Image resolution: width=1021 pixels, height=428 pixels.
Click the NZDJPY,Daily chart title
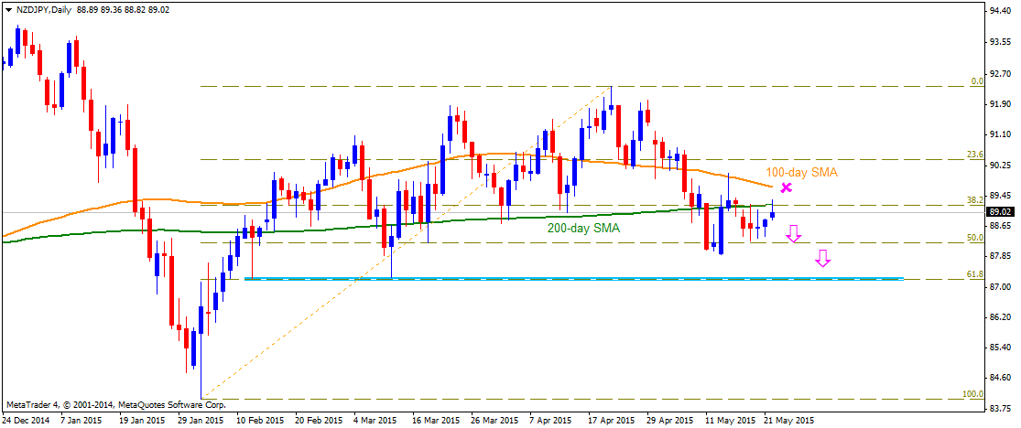[41, 8]
